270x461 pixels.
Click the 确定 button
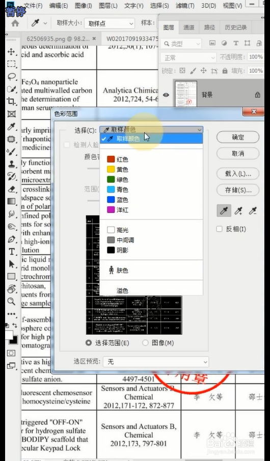238,138
